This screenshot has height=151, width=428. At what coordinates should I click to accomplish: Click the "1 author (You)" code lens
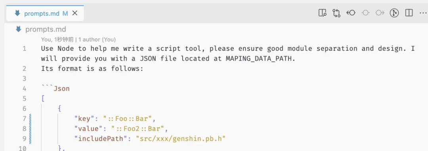tap(97, 40)
